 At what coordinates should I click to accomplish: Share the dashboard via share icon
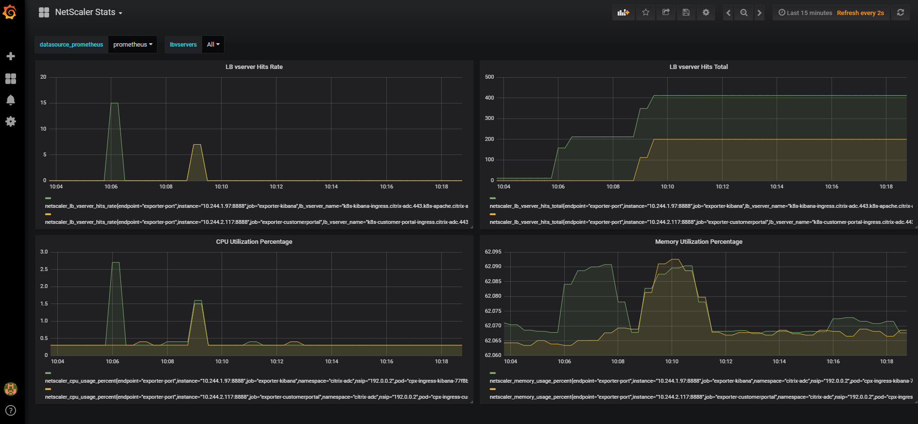click(666, 13)
